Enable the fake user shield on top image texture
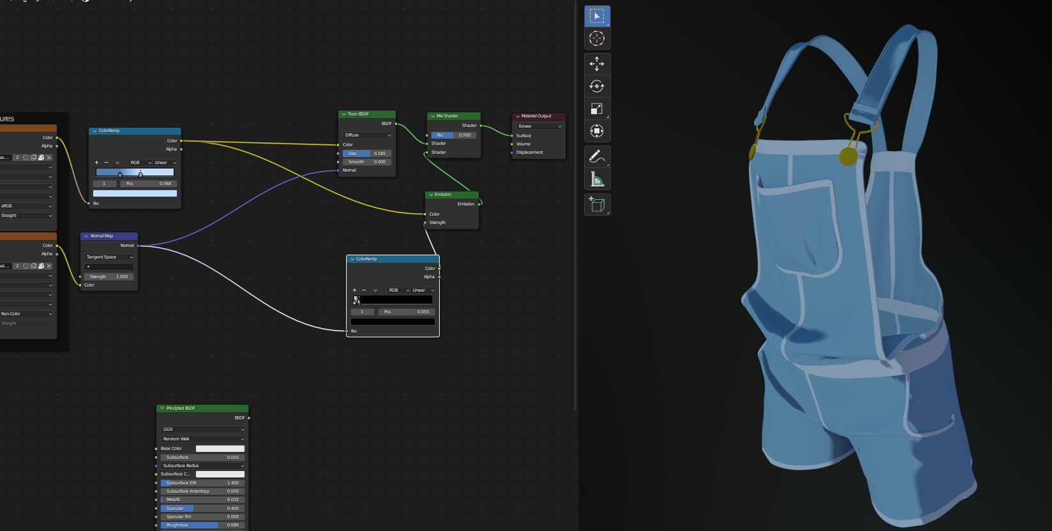The image size is (1052, 531). tap(26, 158)
